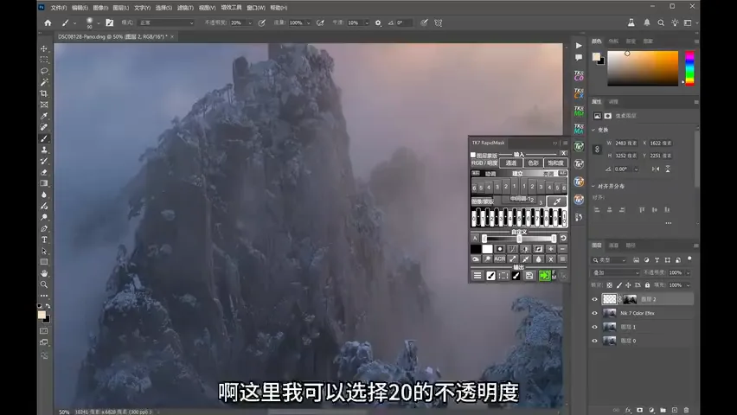This screenshot has width=737, height=415.
Task: Click the A button left of custom slider
Action: click(475, 239)
